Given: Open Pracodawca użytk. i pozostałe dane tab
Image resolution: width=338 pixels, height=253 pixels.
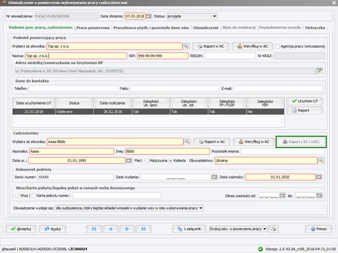Looking at the screenshot, I should 152,28.
